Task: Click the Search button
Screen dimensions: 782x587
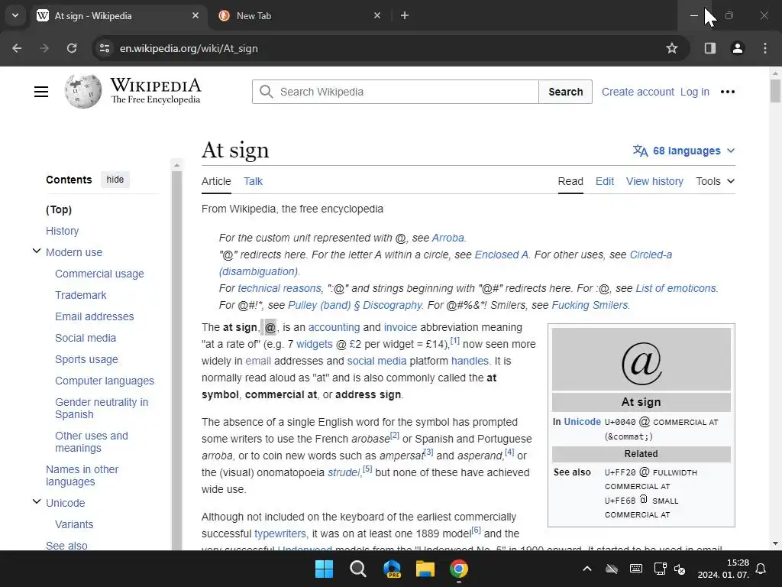Action: click(x=566, y=92)
